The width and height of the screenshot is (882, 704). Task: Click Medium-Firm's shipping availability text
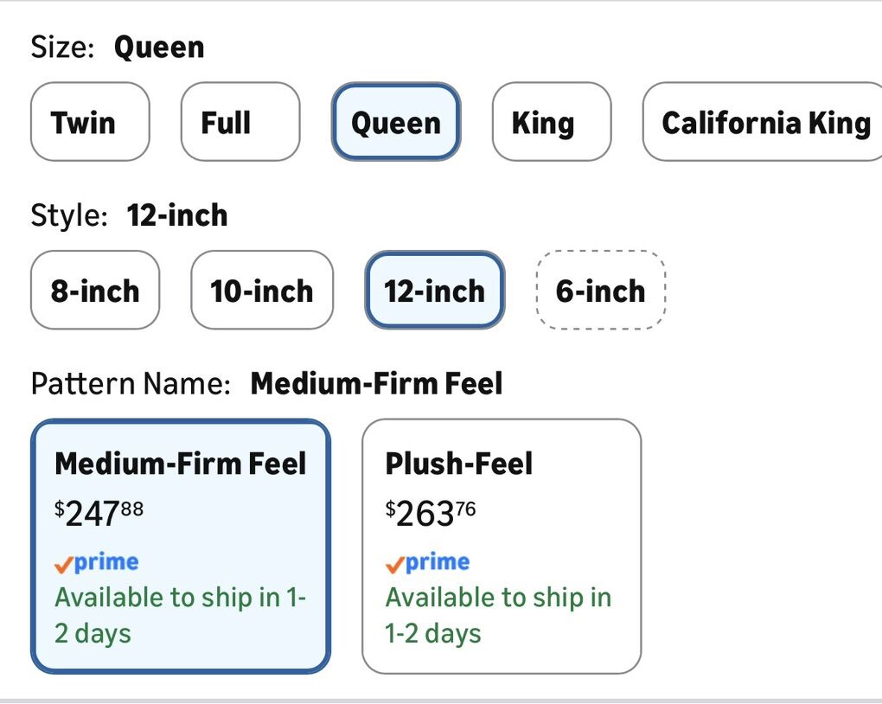(180, 615)
